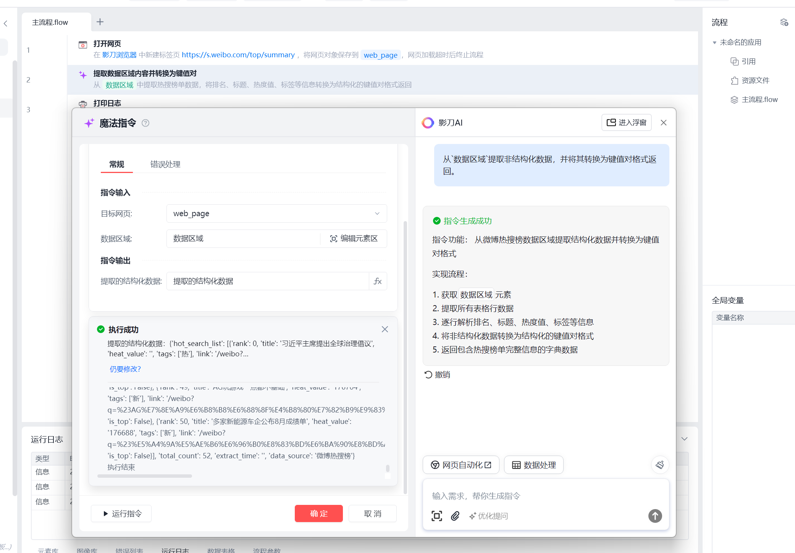Click the fx expression icon for output

[378, 281]
